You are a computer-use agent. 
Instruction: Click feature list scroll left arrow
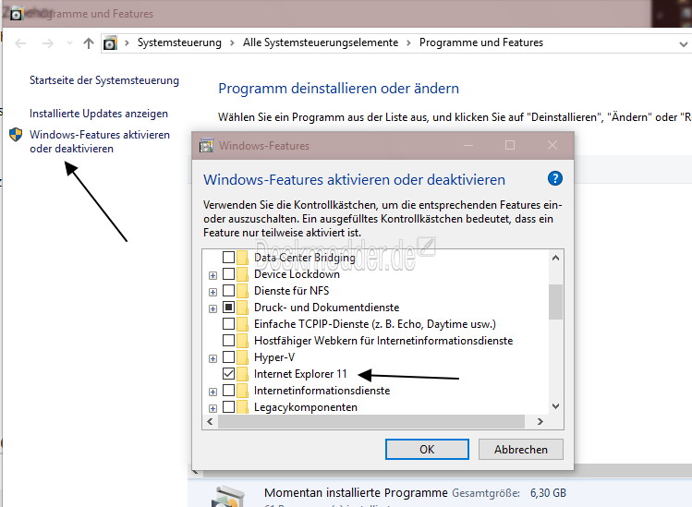coord(210,422)
